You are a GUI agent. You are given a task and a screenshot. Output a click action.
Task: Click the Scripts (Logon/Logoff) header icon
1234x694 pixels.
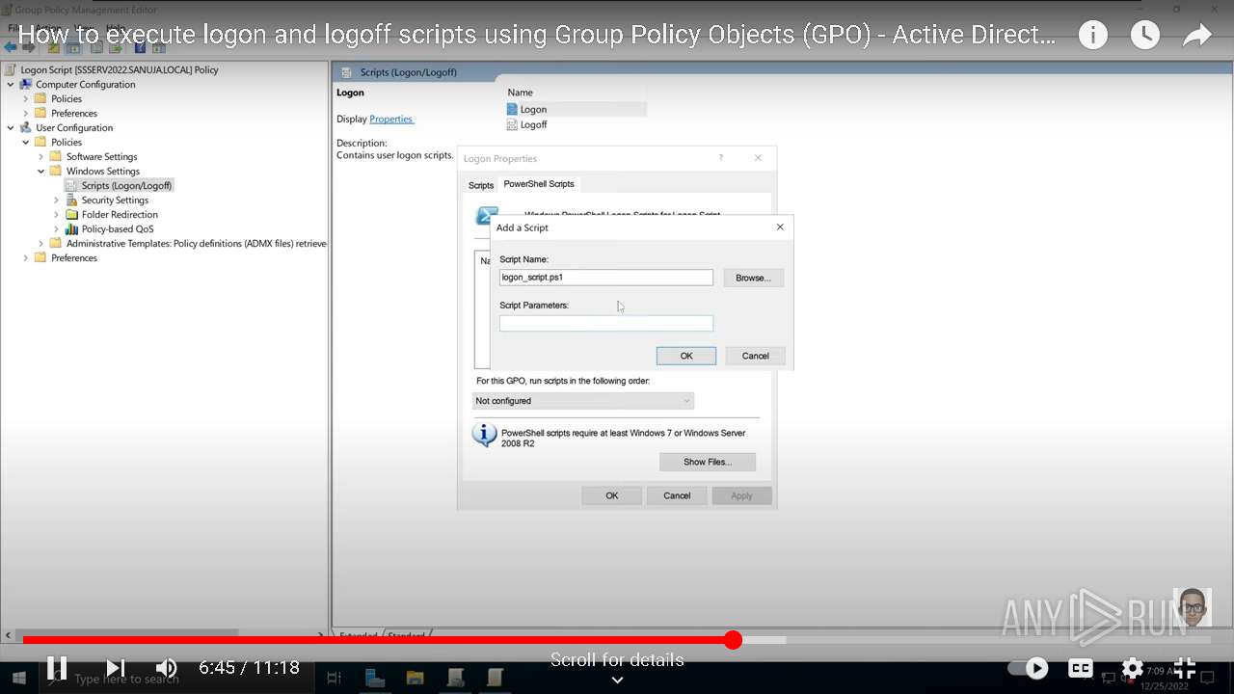click(x=347, y=72)
